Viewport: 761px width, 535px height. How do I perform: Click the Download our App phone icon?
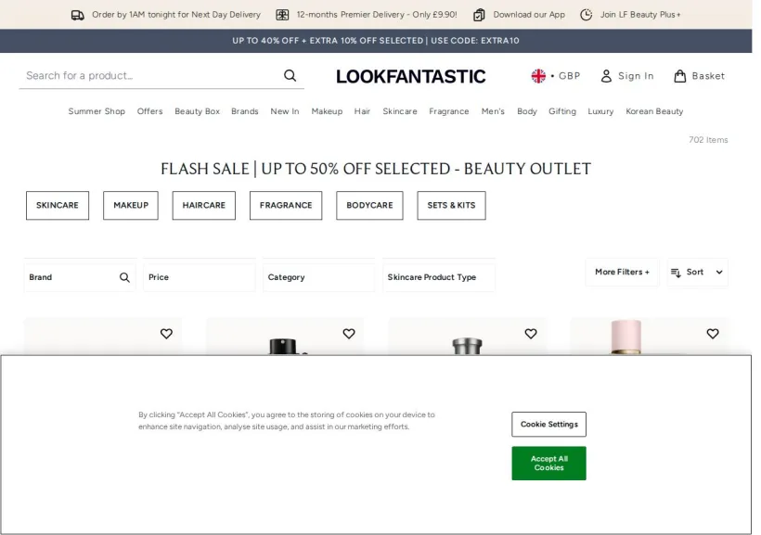pyautogui.click(x=479, y=15)
